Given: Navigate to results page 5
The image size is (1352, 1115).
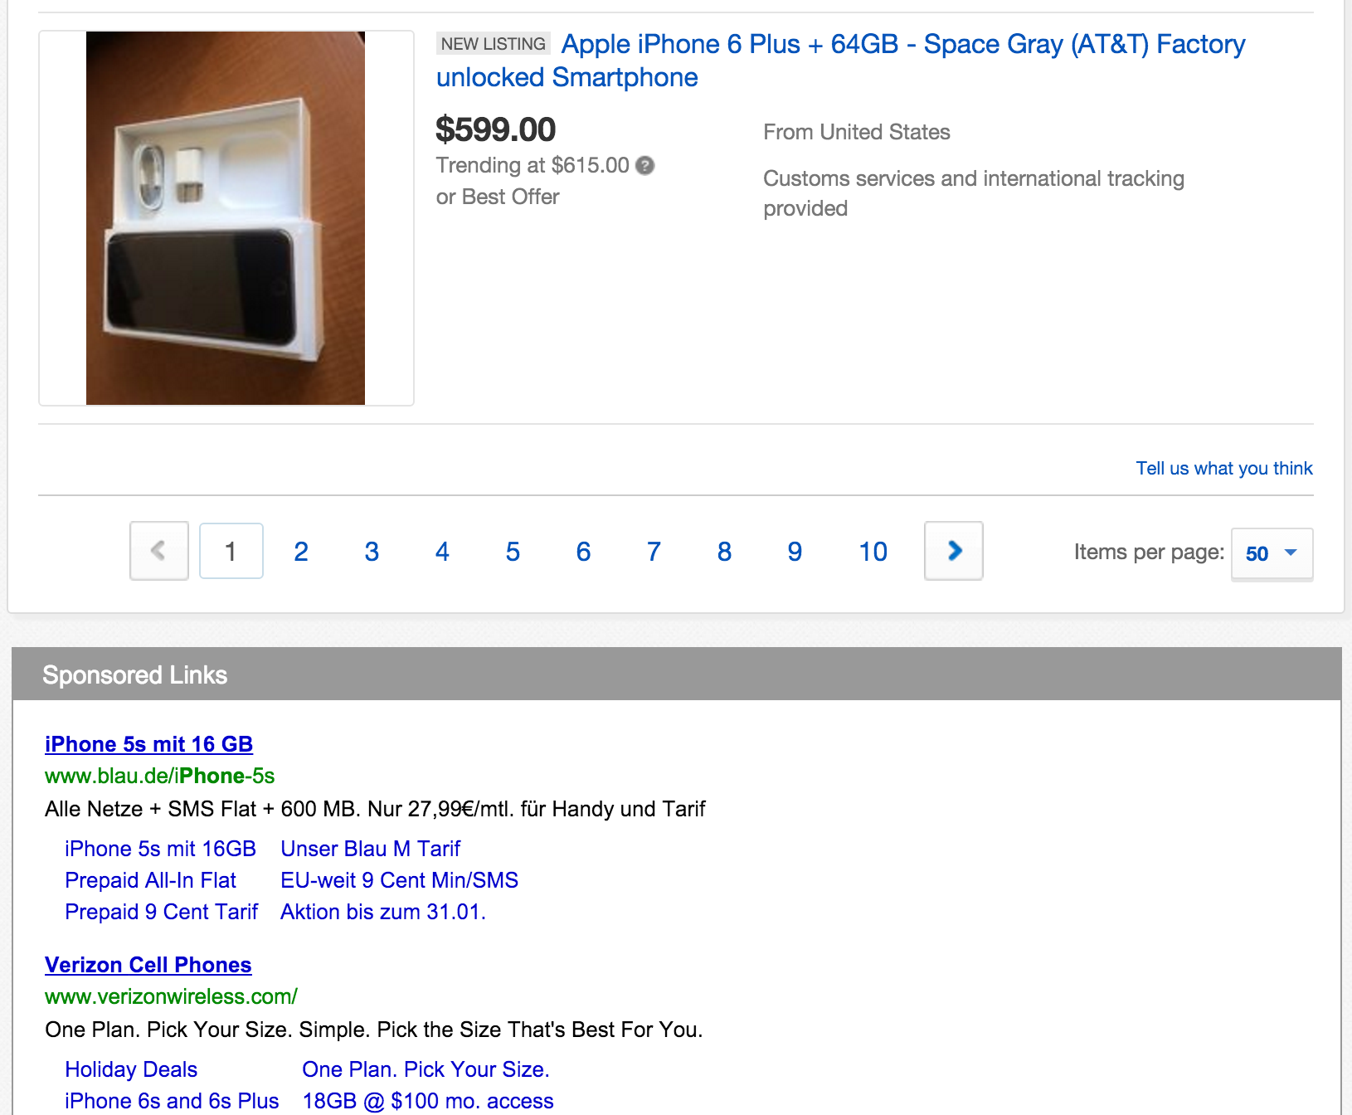Looking at the screenshot, I should [x=513, y=552].
